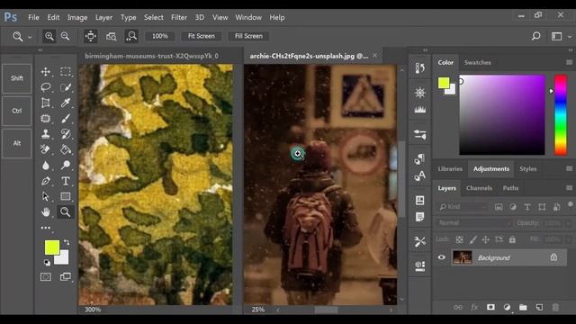Image resolution: width=576 pixels, height=324 pixels.
Task: Choose Zoom Out mode in options bar
Action: tap(65, 36)
